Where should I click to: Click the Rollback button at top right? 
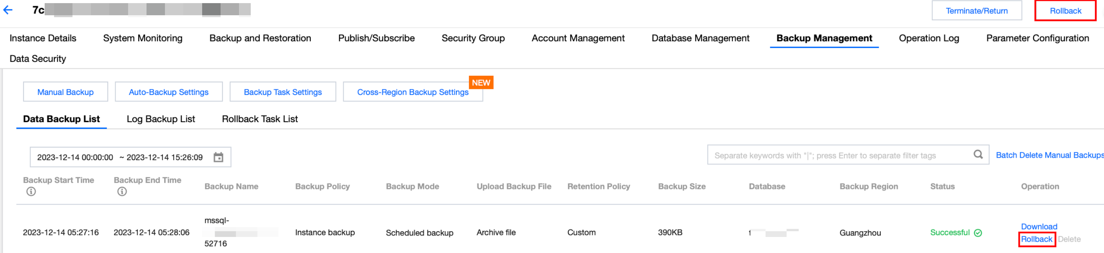pyautogui.click(x=1065, y=11)
